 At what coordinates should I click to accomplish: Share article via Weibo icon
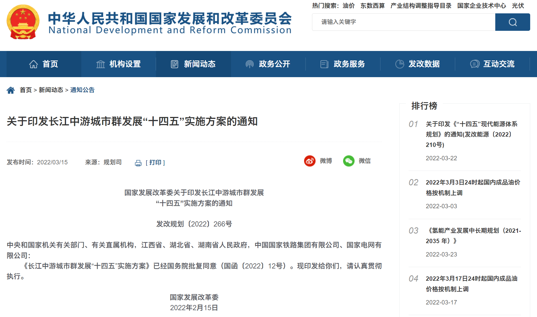coord(310,161)
